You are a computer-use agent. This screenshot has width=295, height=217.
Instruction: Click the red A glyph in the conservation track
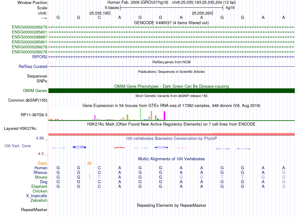click(x=120, y=148)
